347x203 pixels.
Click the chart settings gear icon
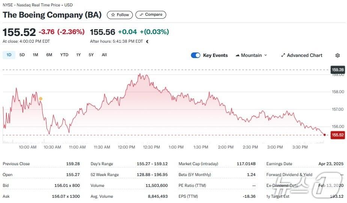point(337,55)
